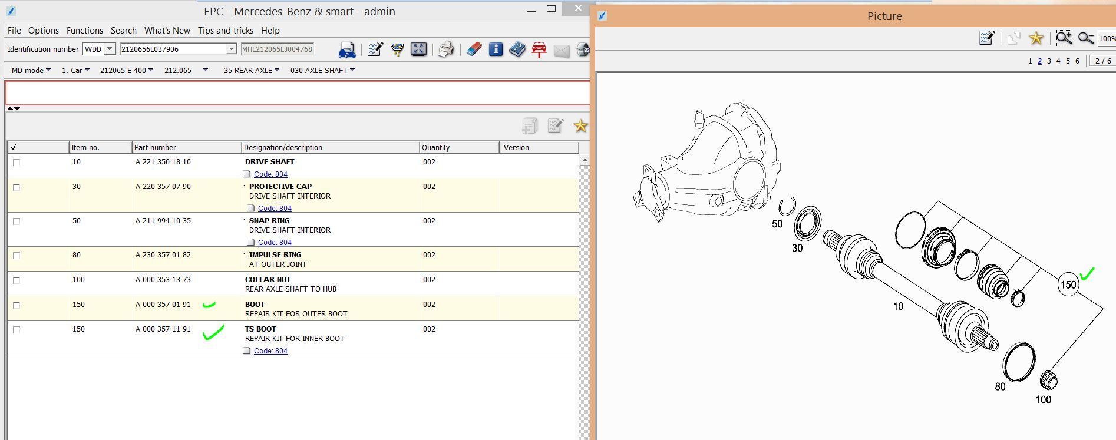The height and width of the screenshot is (440, 1116).
Task: Tick the checkbox for COLLAR NUT
Action: pyautogui.click(x=16, y=280)
